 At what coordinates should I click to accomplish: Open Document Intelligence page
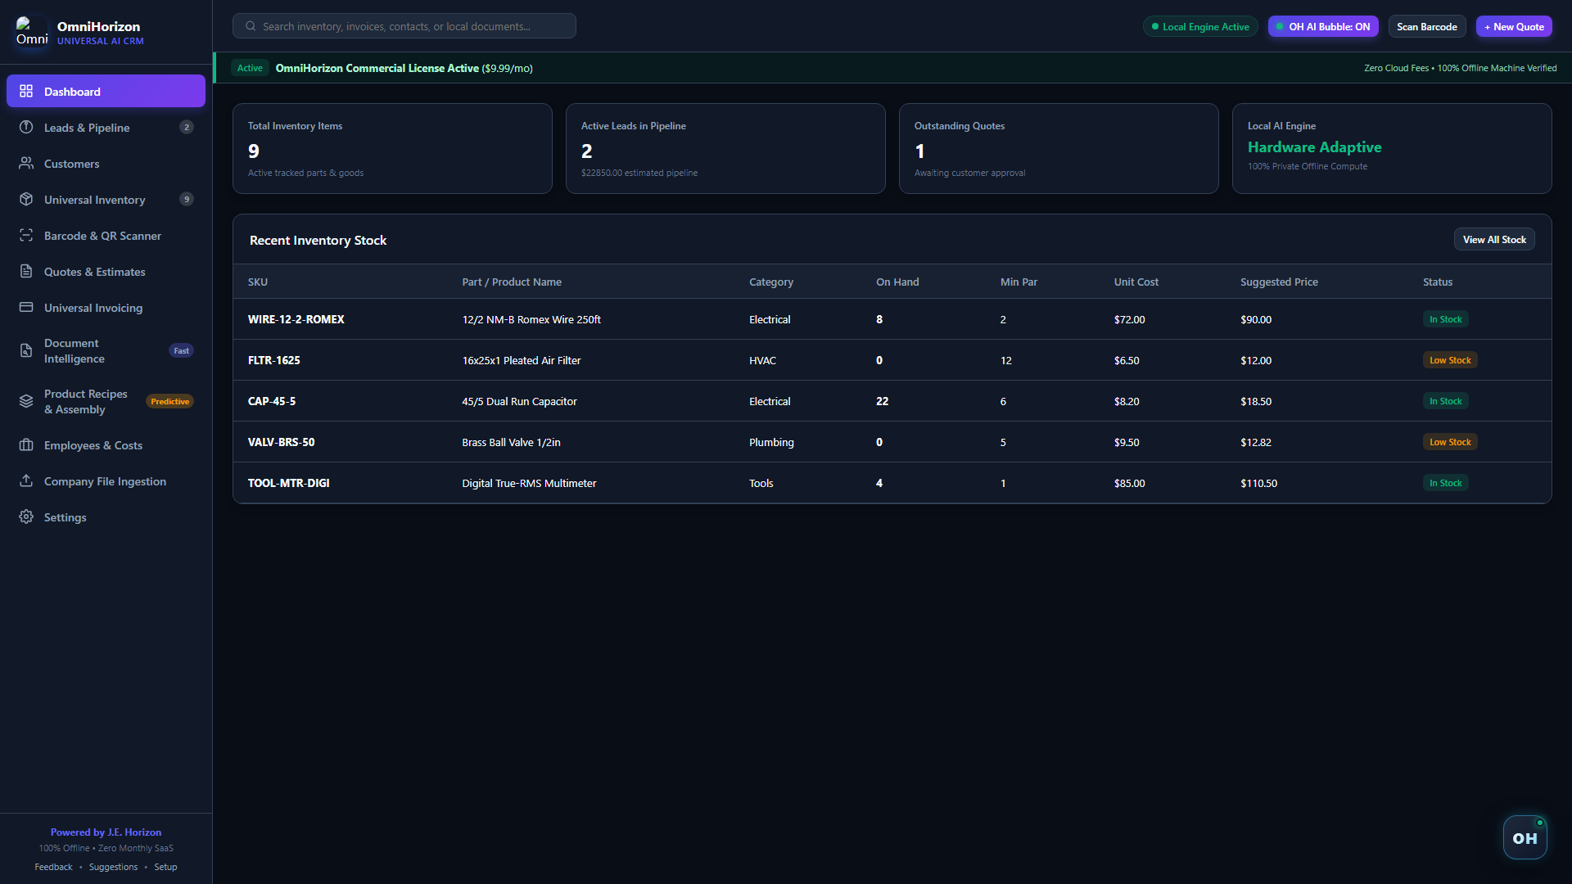pos(106,350)
